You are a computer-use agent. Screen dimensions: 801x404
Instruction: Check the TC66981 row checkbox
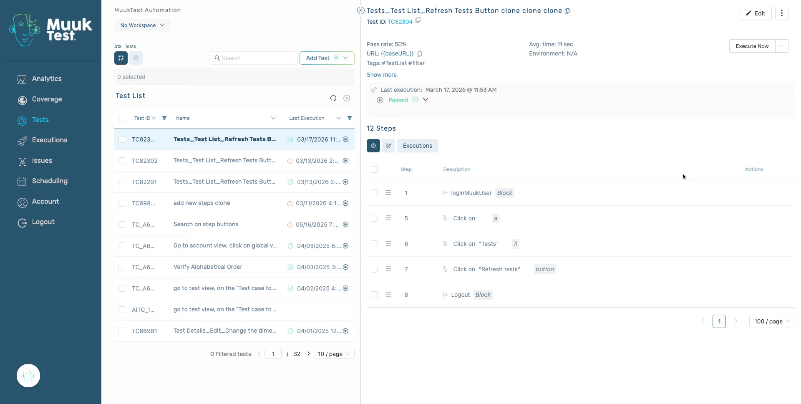click(x=122, y=331)
